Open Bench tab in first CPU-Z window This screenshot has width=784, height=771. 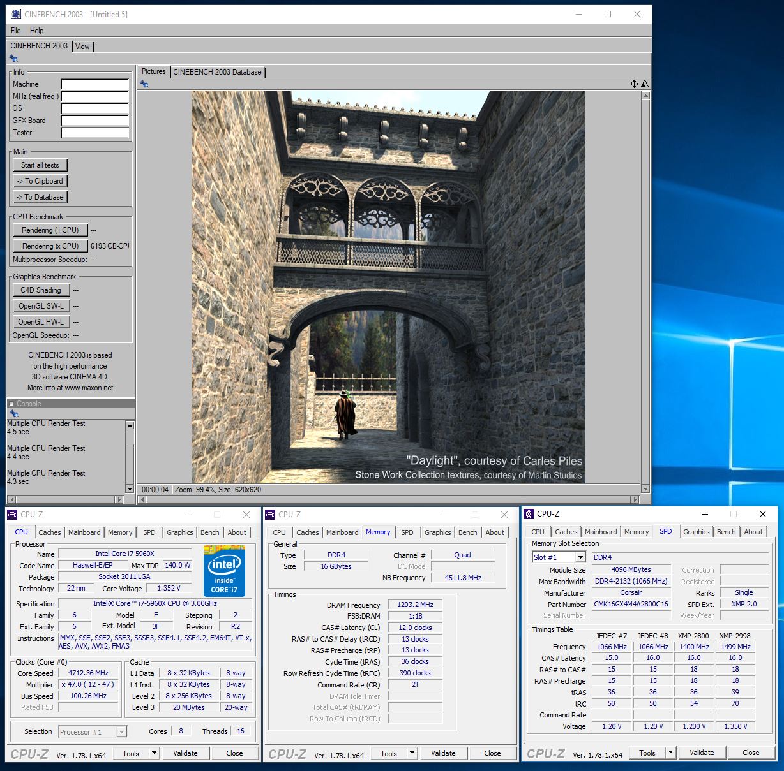pos(210,532)
